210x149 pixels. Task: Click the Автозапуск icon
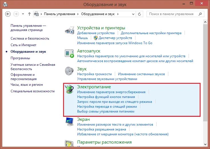[x=69, y=54]
